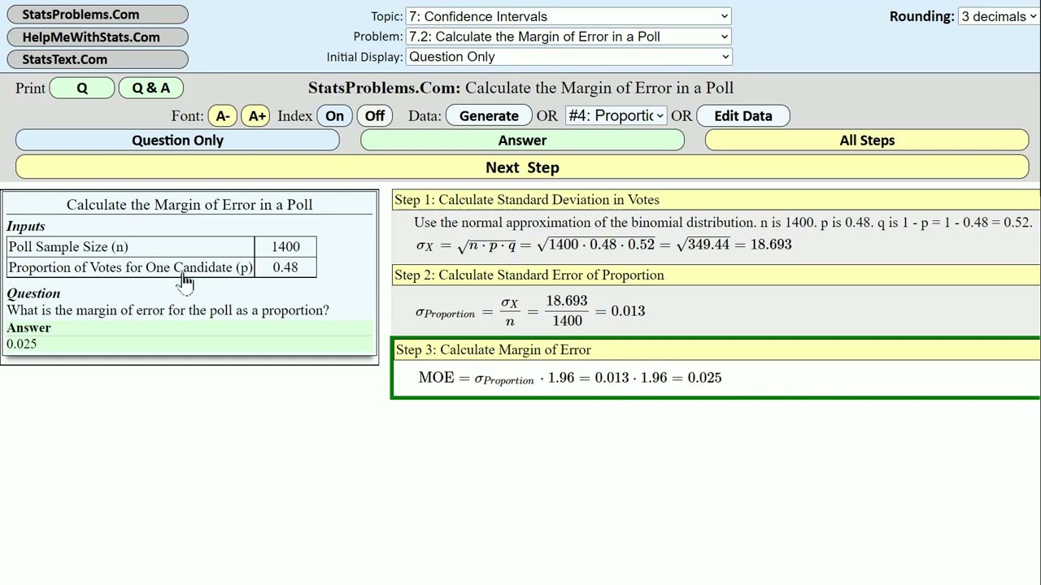Click the answer value 0.025

tap(22, 344)
